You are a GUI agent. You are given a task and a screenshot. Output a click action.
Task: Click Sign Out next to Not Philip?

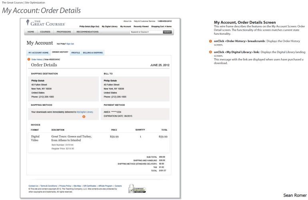click(70, 44)
